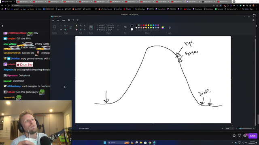This screenshot has width=259, height=145.
Task: Select the Magnifier tool
Action: click(85, 29)
